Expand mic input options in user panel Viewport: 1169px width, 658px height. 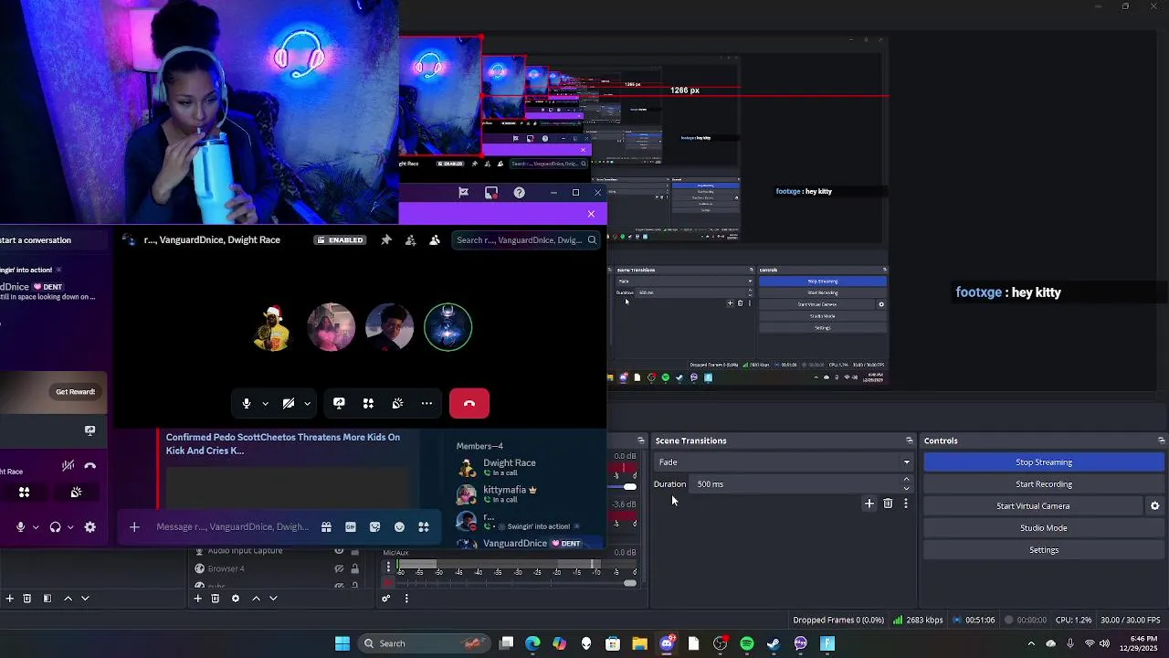[36, 527]
